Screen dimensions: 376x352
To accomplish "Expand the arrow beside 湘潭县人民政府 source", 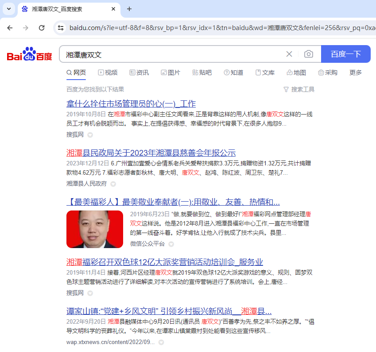I will [113, 184].
